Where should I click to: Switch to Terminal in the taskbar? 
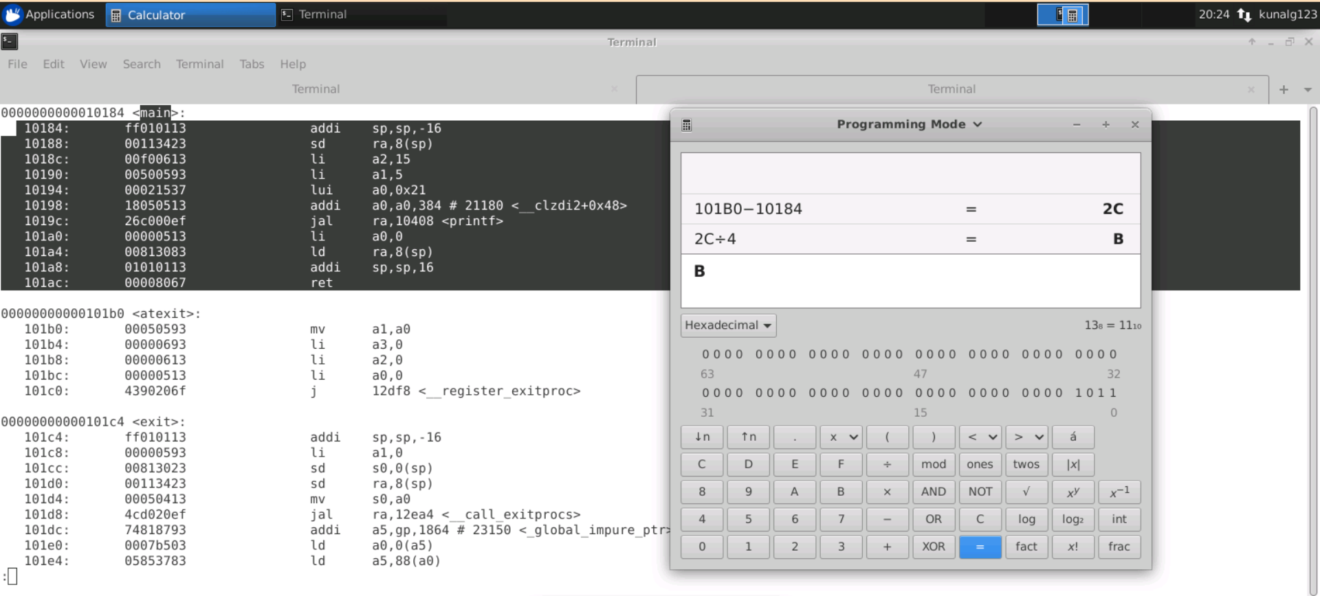362,14
